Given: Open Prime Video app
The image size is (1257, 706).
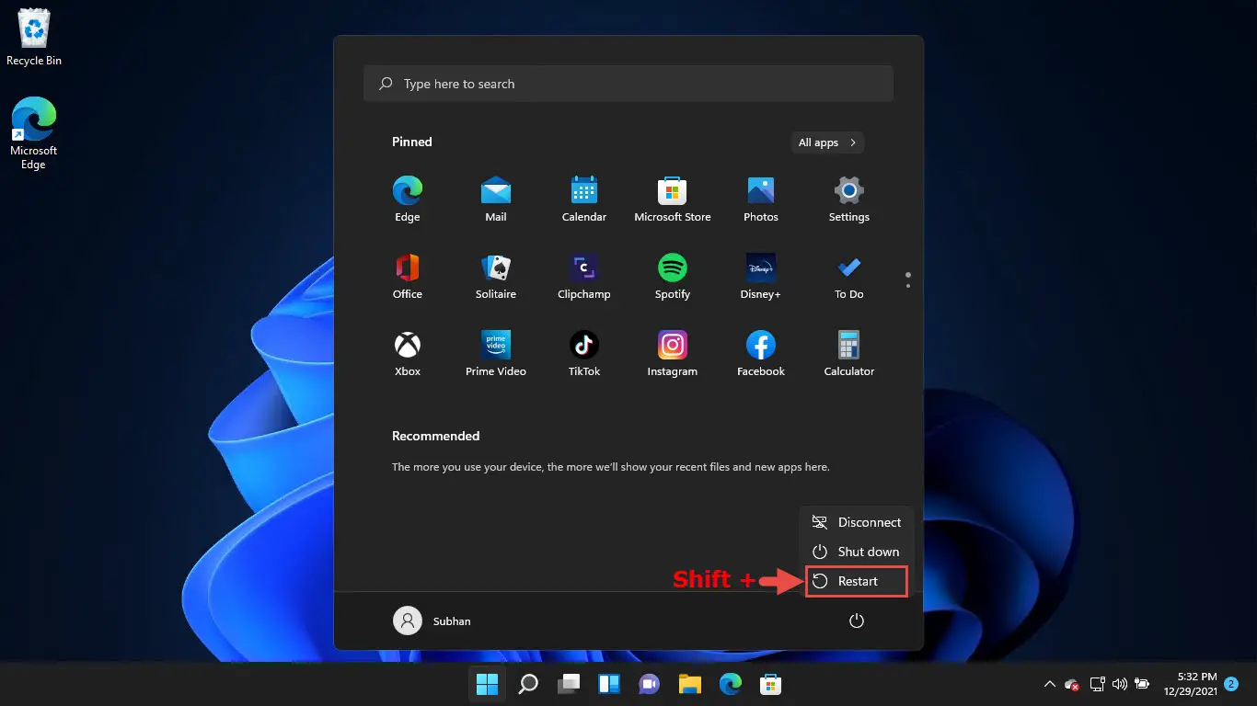Looking at the screenshot, I should point(495,354).
